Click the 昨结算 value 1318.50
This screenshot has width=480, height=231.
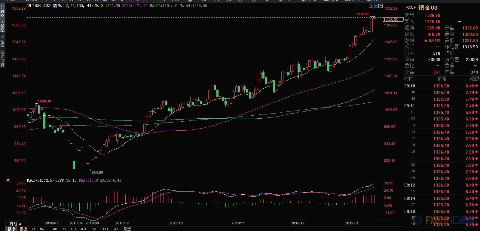pyautogui.click(x=470, y=47)
